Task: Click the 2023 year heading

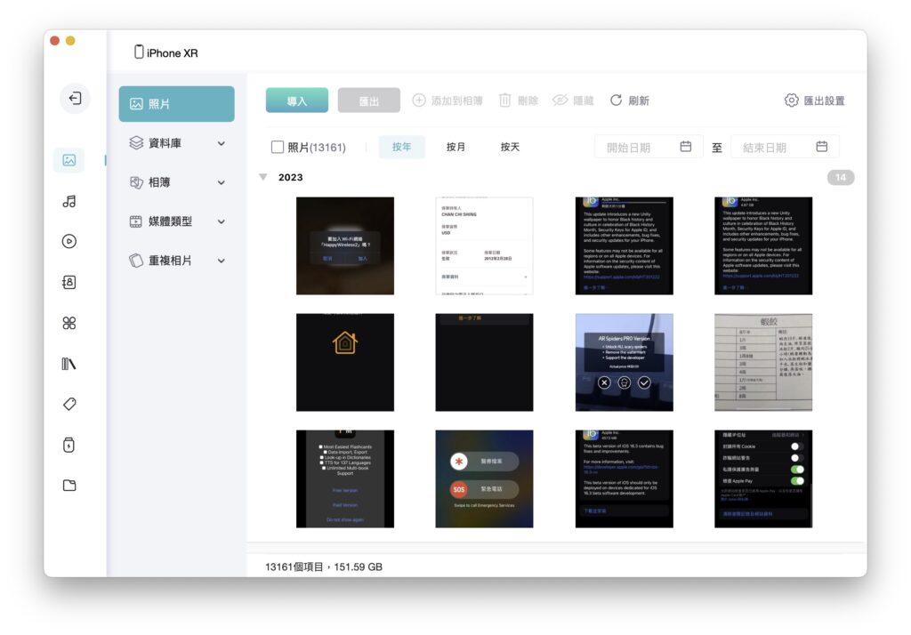Action: tap(291, 177)
